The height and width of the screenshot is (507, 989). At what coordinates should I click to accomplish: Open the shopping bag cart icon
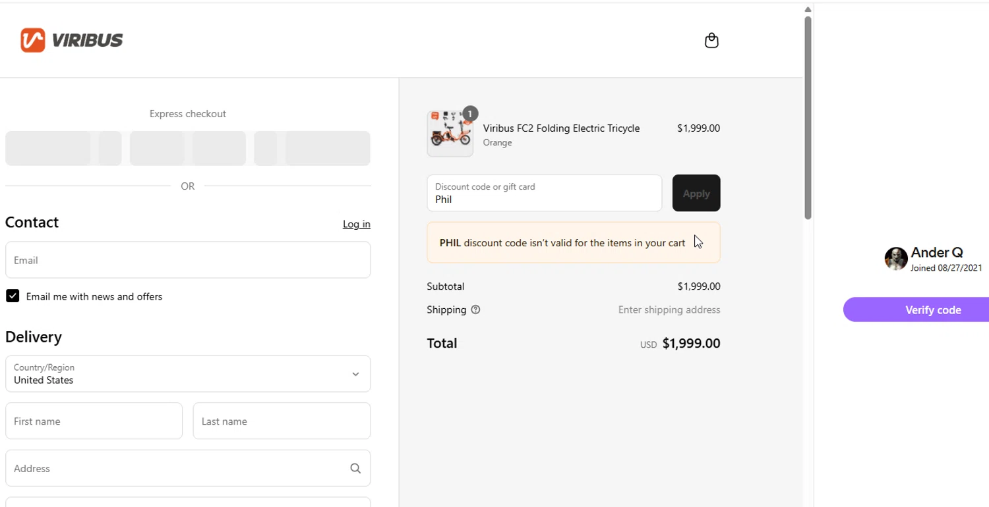(711, 41)
